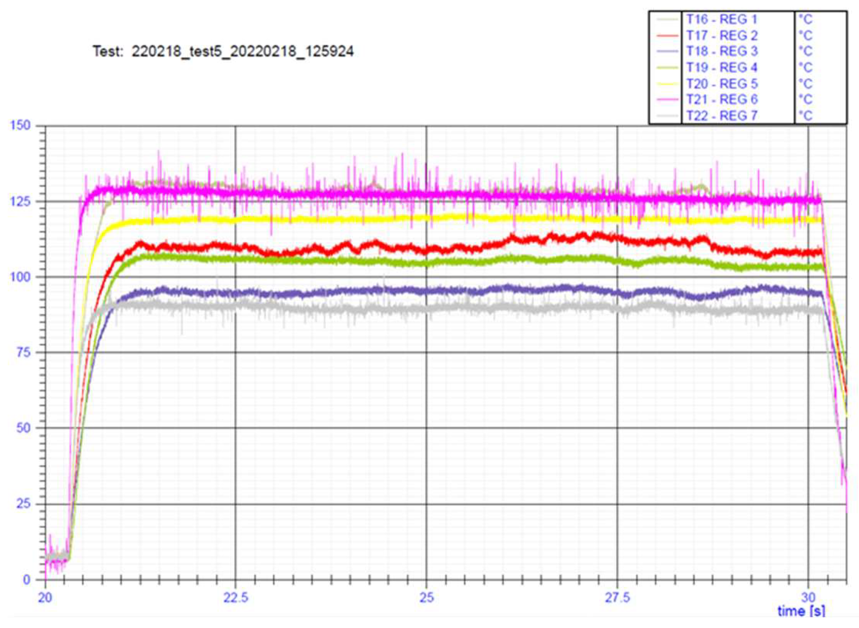Click the T16 - REG 1 legend entry
Image resolution: width=859 pixels, height=628 pixels.
(x=722, y=19)
